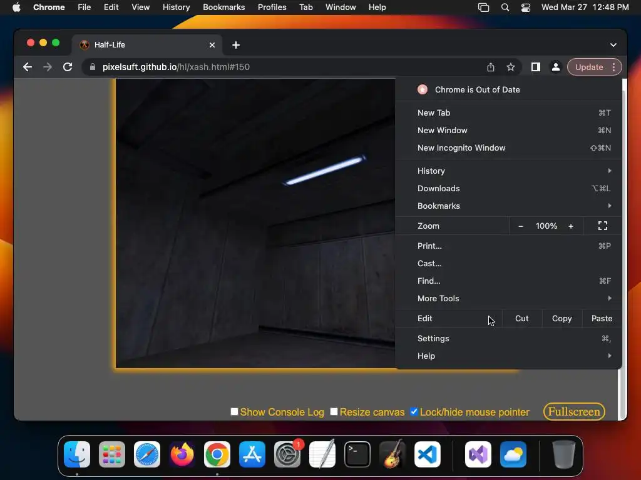Click the date and time in menu bar
Screen dimensions: 641x480
point(585,7)
